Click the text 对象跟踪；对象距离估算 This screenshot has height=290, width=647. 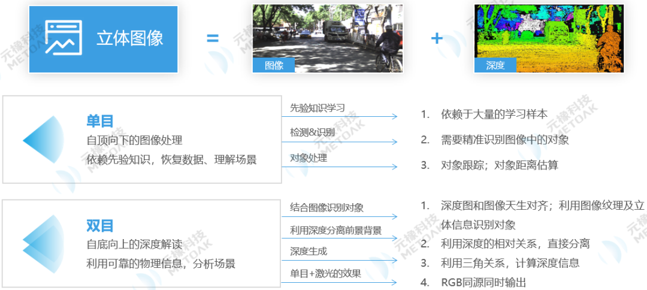[x=500, y=165]
